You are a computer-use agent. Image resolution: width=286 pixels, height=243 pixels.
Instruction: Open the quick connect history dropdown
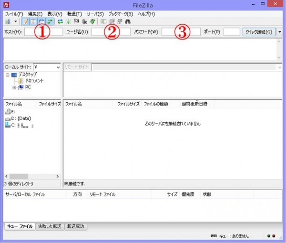[x=280, y=32]
